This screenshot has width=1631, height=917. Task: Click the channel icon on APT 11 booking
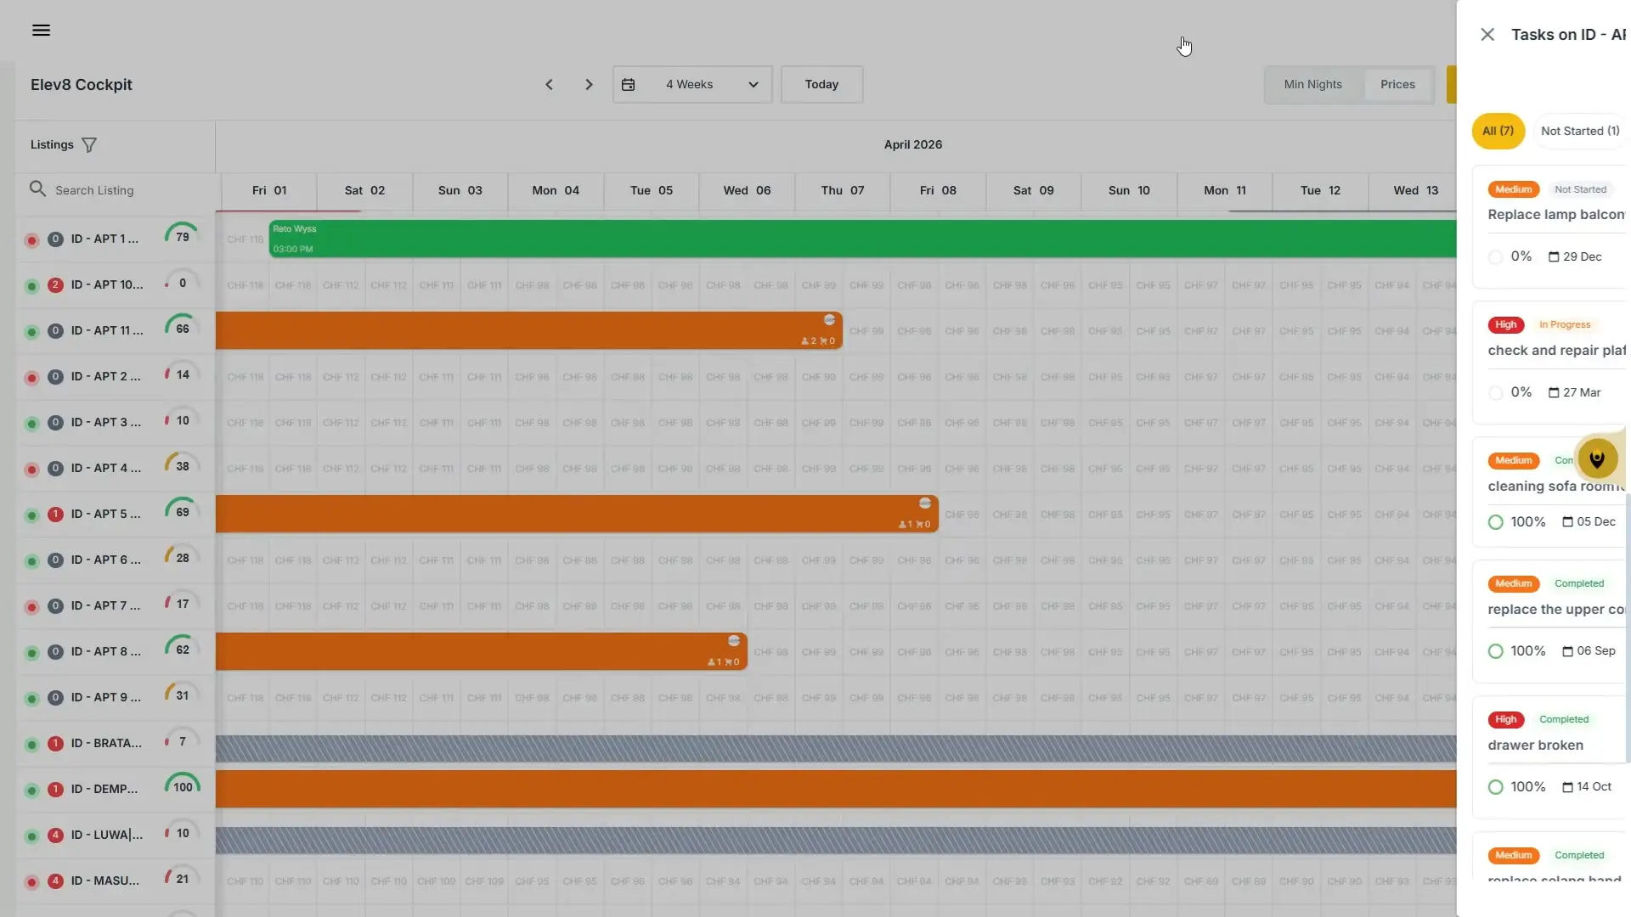[829, 320]
